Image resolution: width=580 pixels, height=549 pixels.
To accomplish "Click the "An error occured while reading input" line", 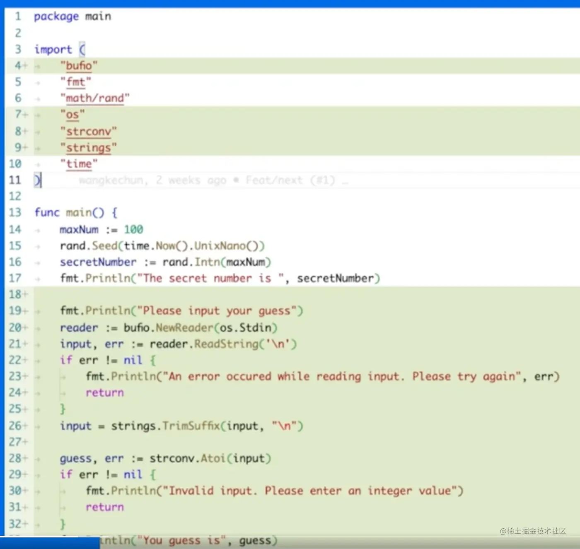I will click(x=323, y=376).
